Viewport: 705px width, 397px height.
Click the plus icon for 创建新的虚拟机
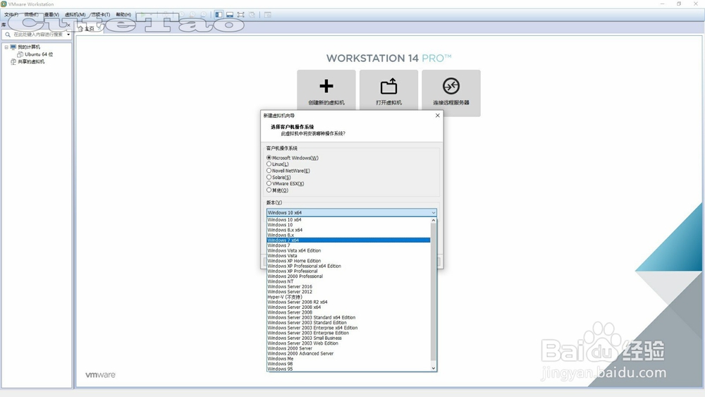click(x=326, y=86)
